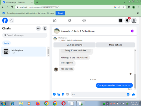Click the share page icon in address bar

119,7
